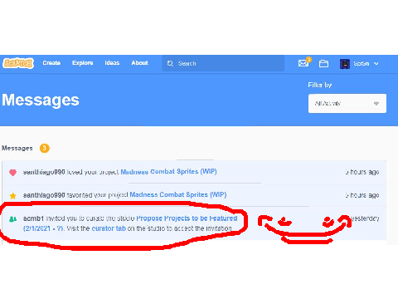398x299 pixels.
Task: Open Propose Projects to be Featured studio
Action: [130, 223]
